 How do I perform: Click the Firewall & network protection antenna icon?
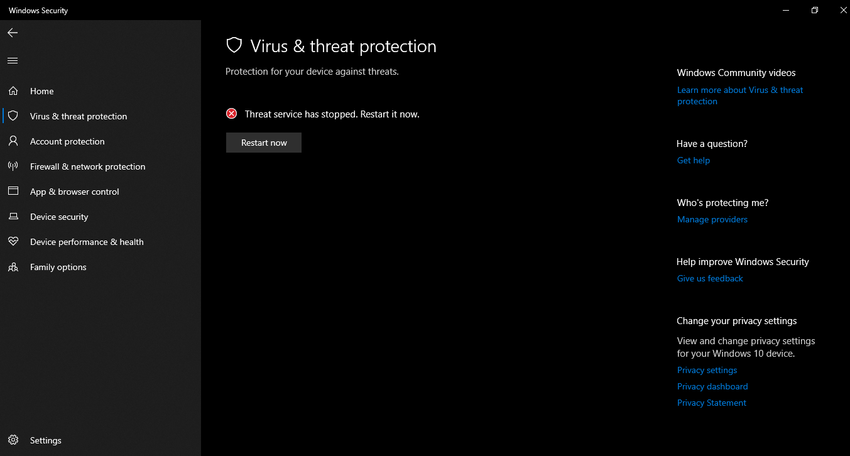click(13, 166)
